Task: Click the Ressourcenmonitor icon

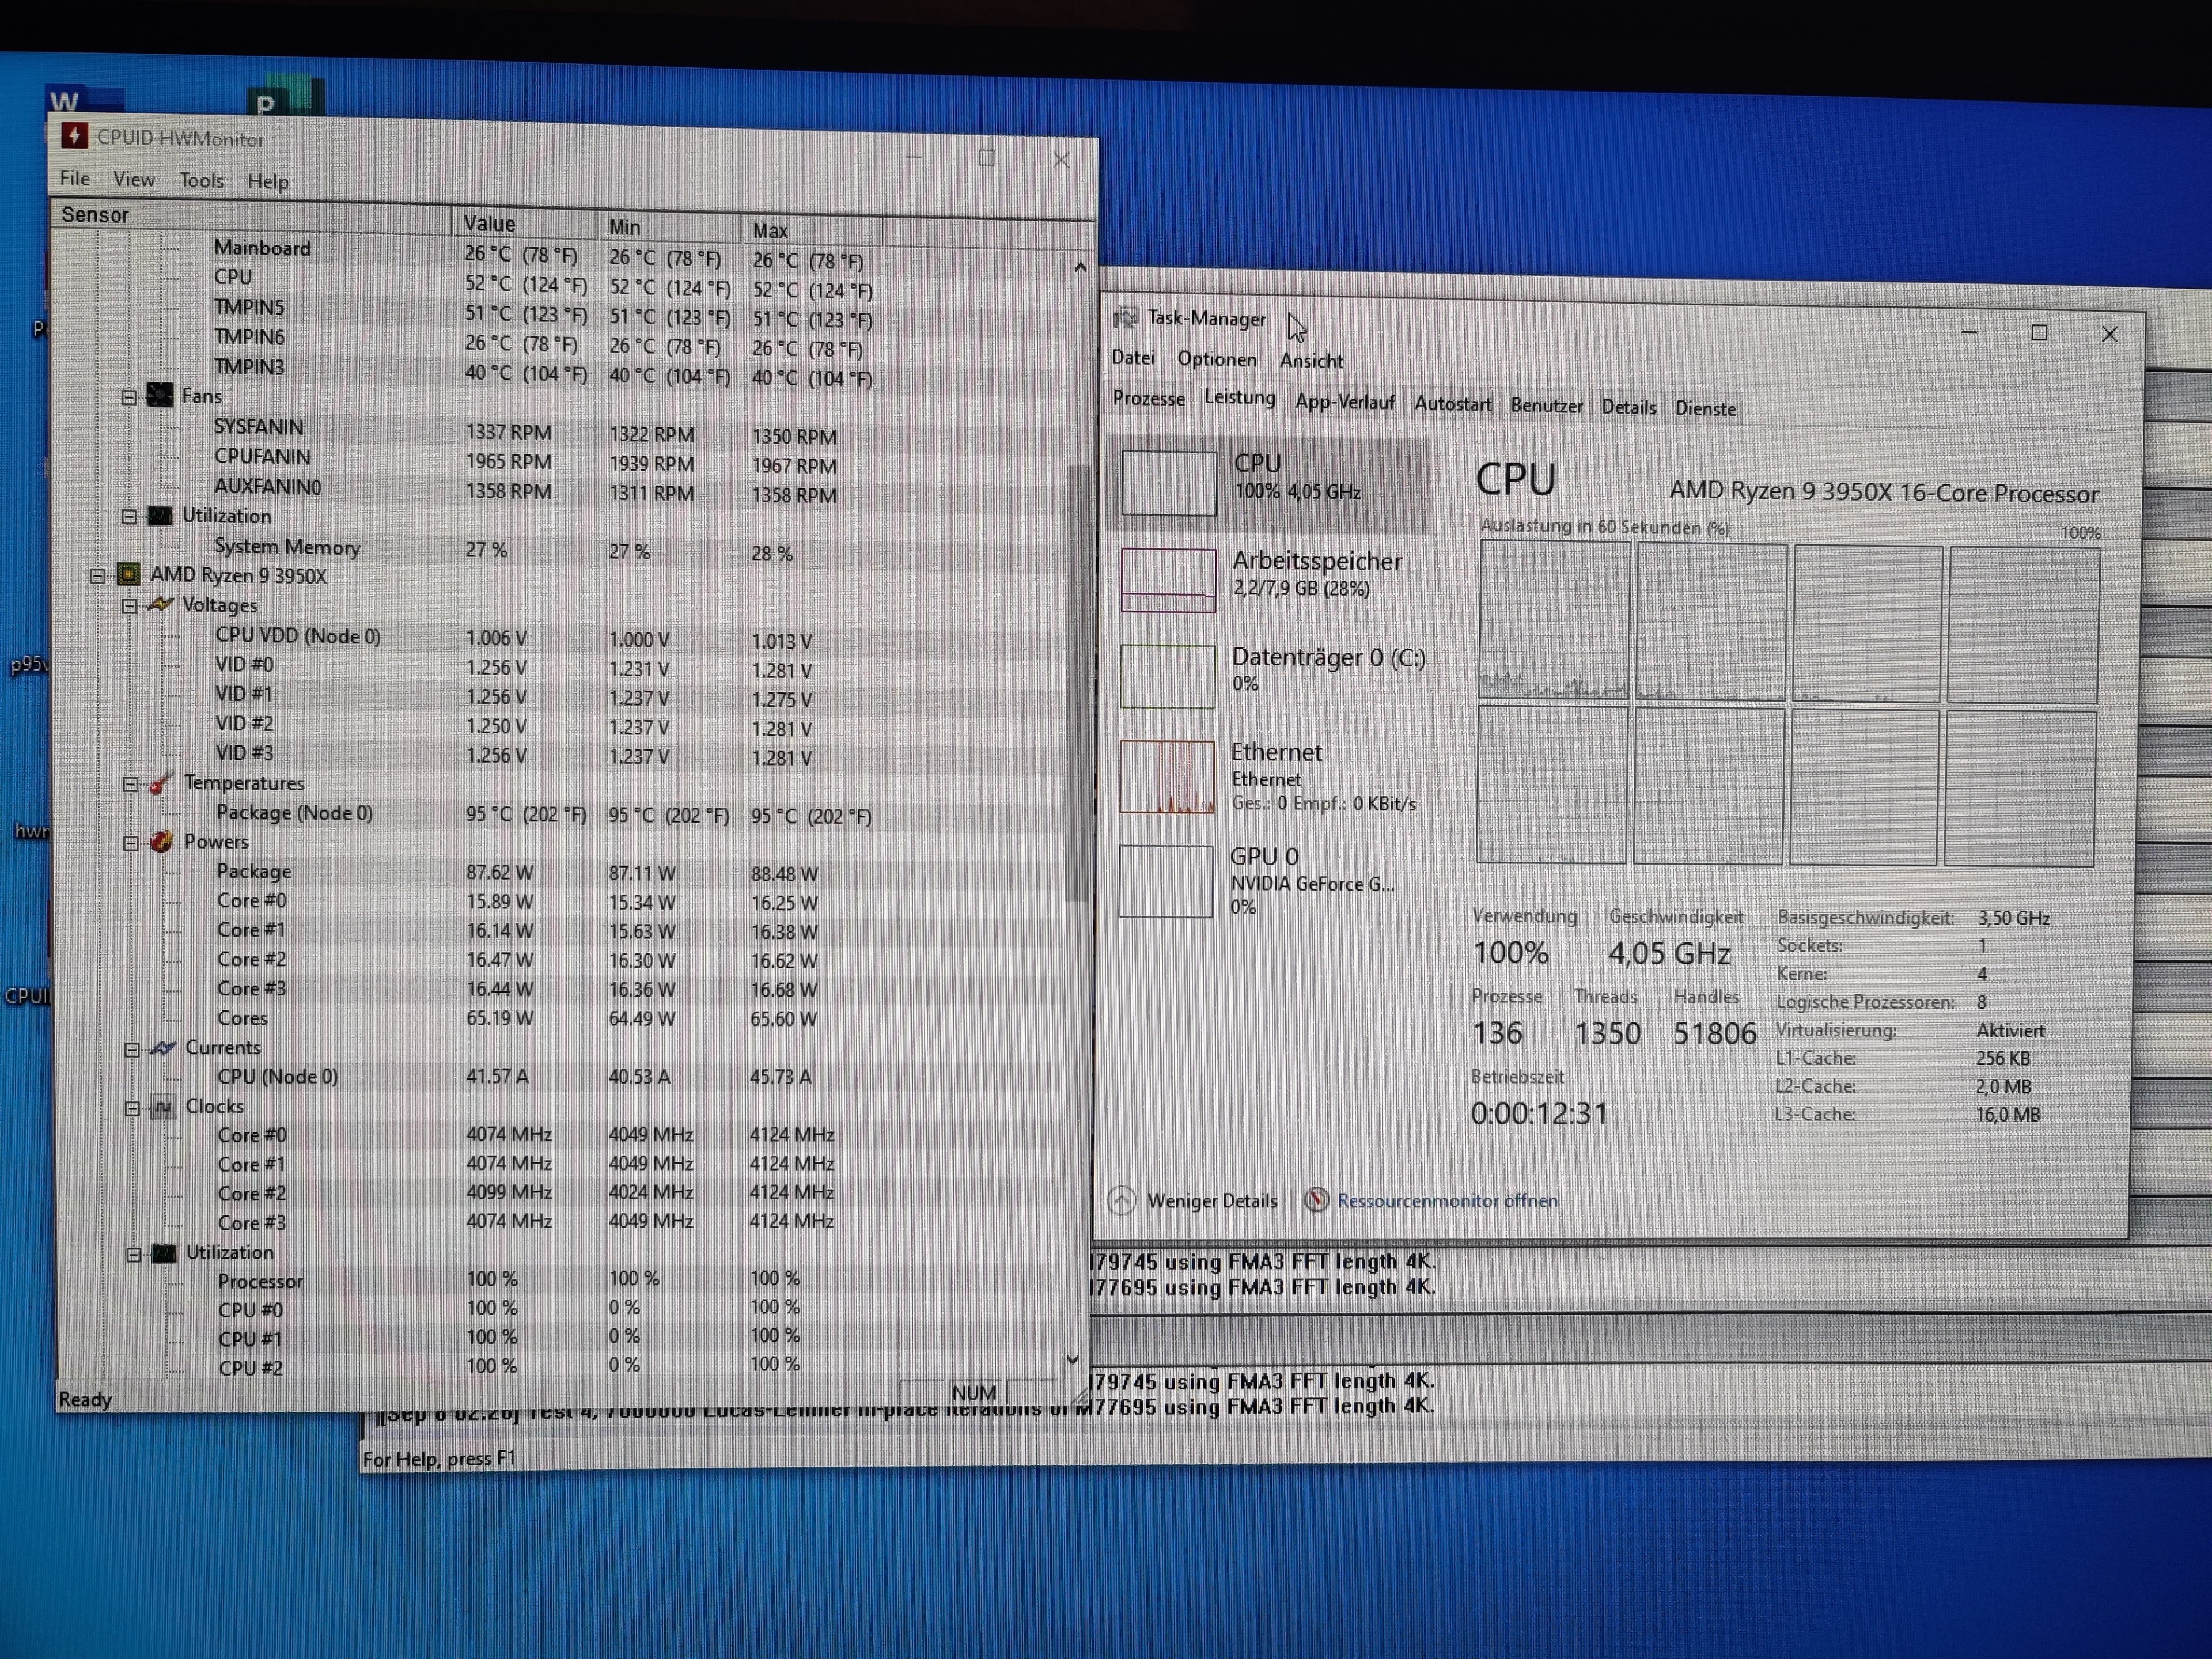Action: tap(1316, 1200)
